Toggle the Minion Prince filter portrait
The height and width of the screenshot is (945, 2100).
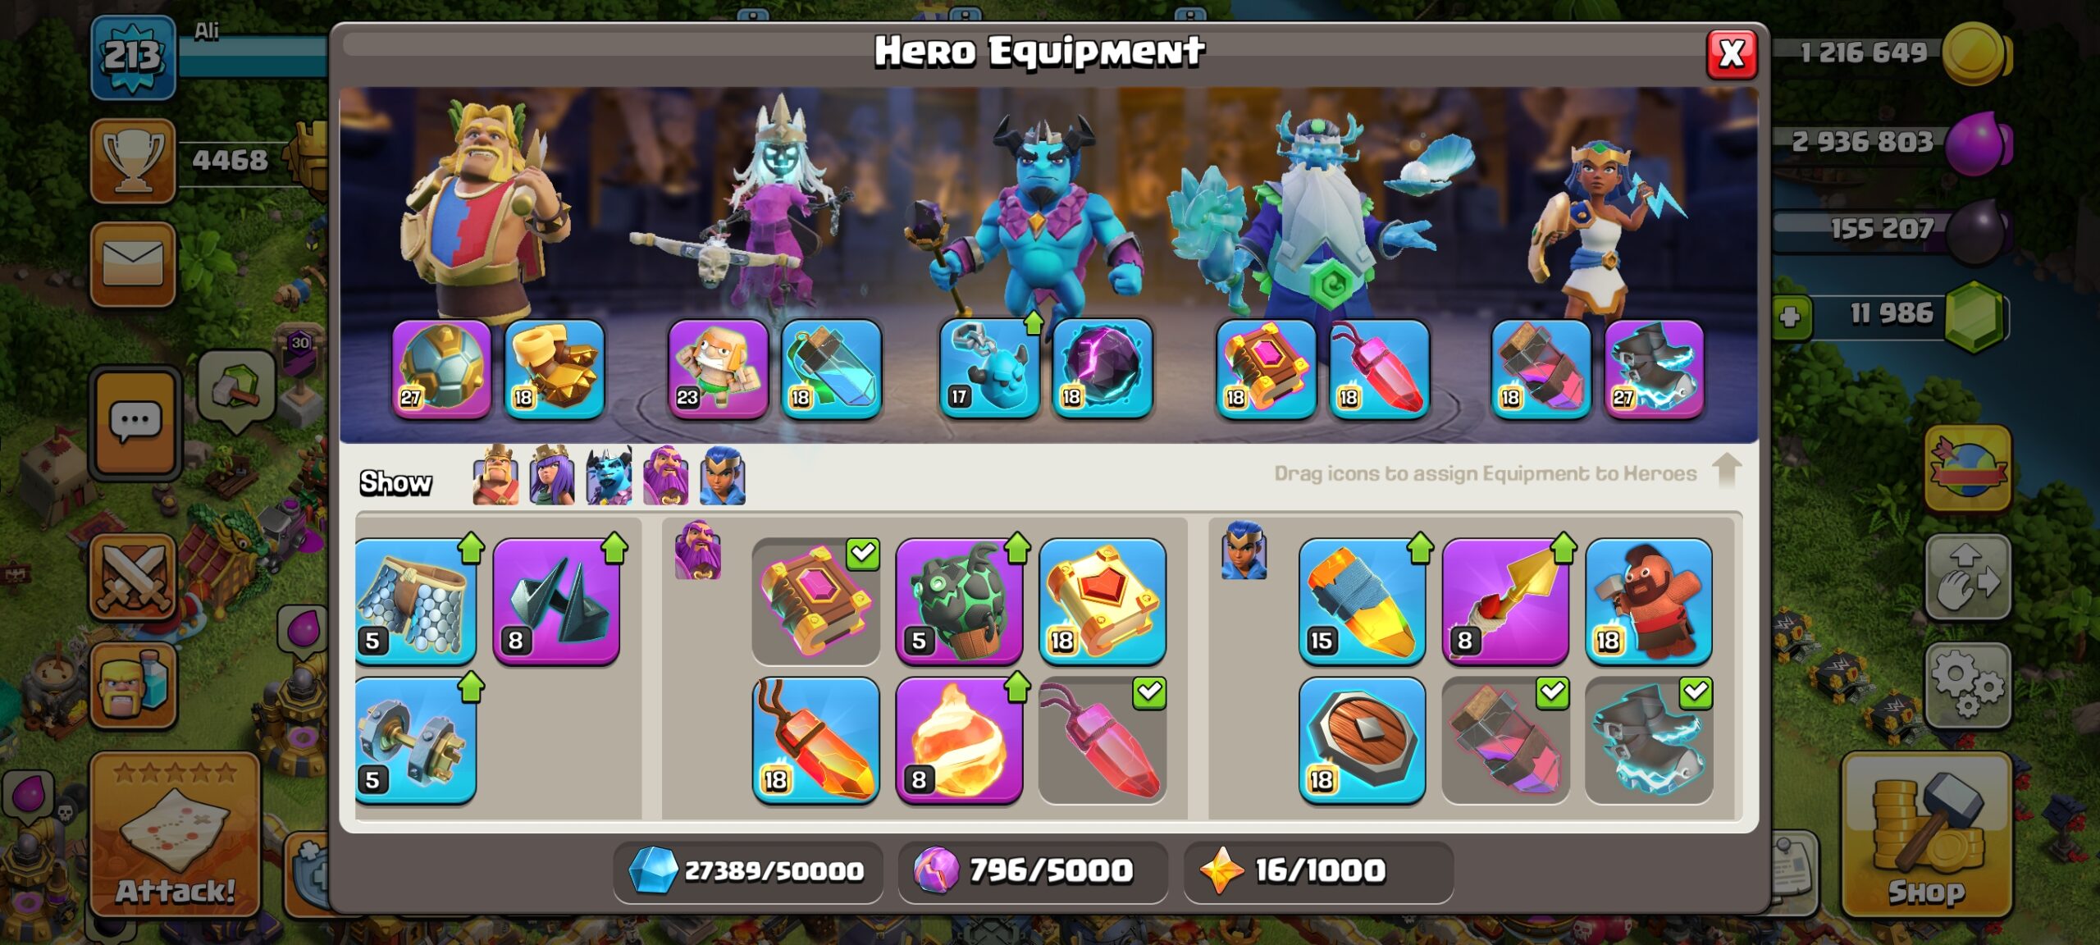[x=609, y=475]
